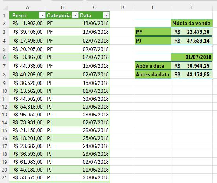Click date cell 24/06/2018
This screenshot has height=183, width=217.
94,146
